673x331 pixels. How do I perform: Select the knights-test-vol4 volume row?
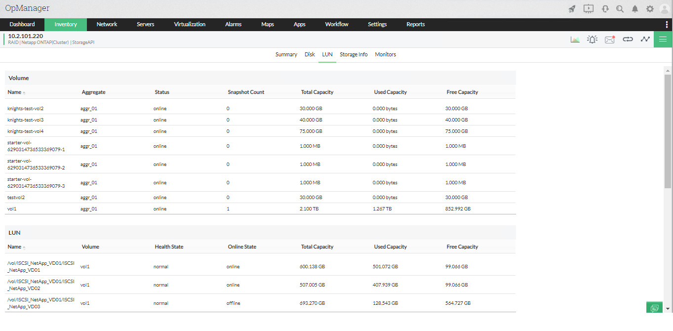tap(260, 131)
